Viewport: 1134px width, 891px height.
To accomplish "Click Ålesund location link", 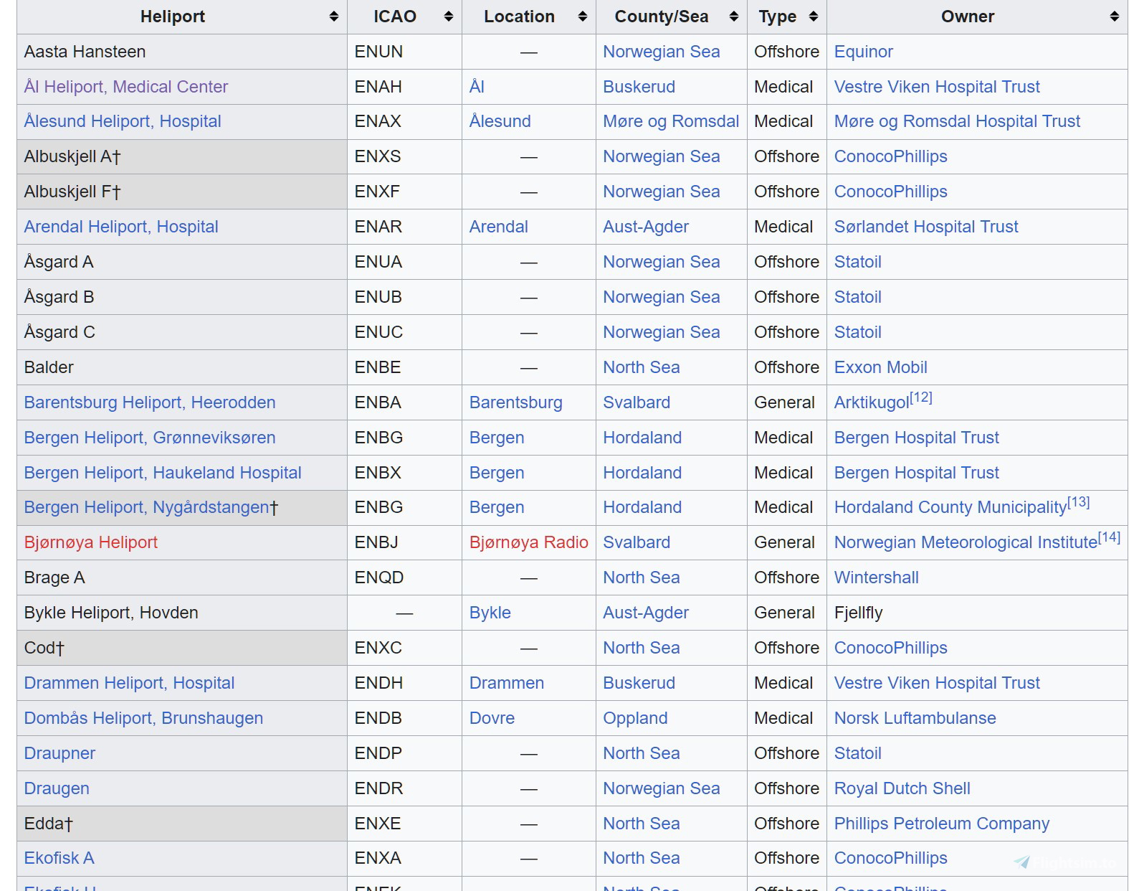I will point(500,121).
